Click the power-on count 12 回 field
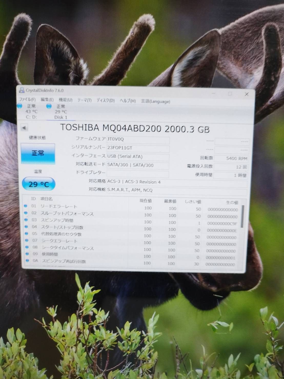Image resolution: width=284 pixels, height=379 pixels. pos(231,167)
